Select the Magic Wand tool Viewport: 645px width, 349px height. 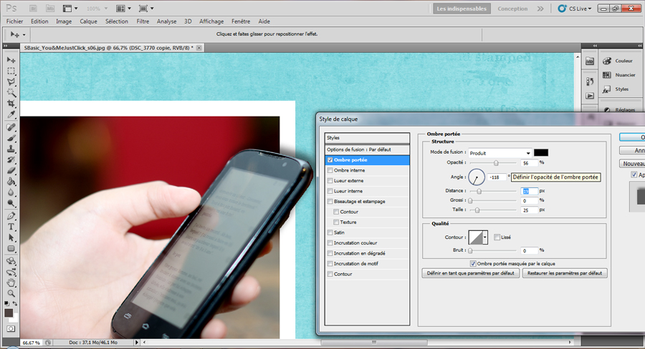point(11,93)
